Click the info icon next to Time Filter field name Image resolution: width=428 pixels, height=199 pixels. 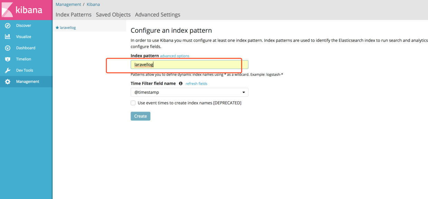click(181, 84)
